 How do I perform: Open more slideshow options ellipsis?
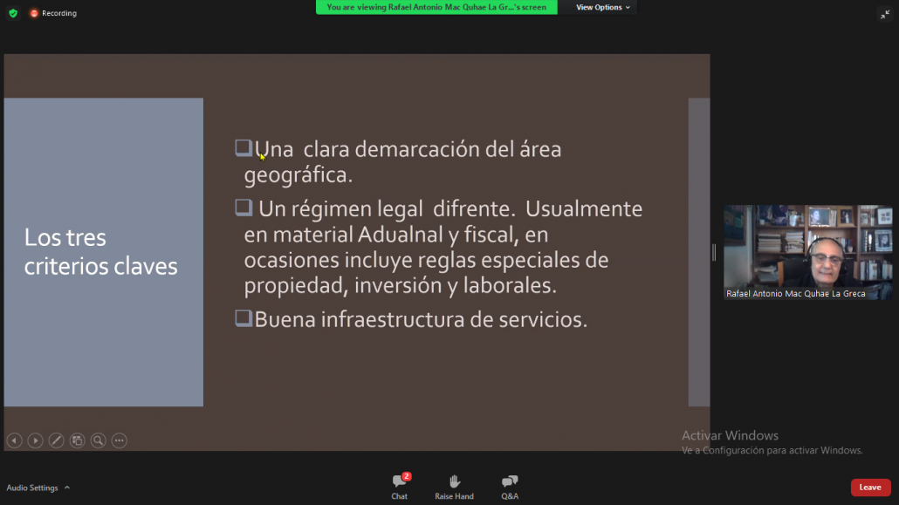[120, 440]
